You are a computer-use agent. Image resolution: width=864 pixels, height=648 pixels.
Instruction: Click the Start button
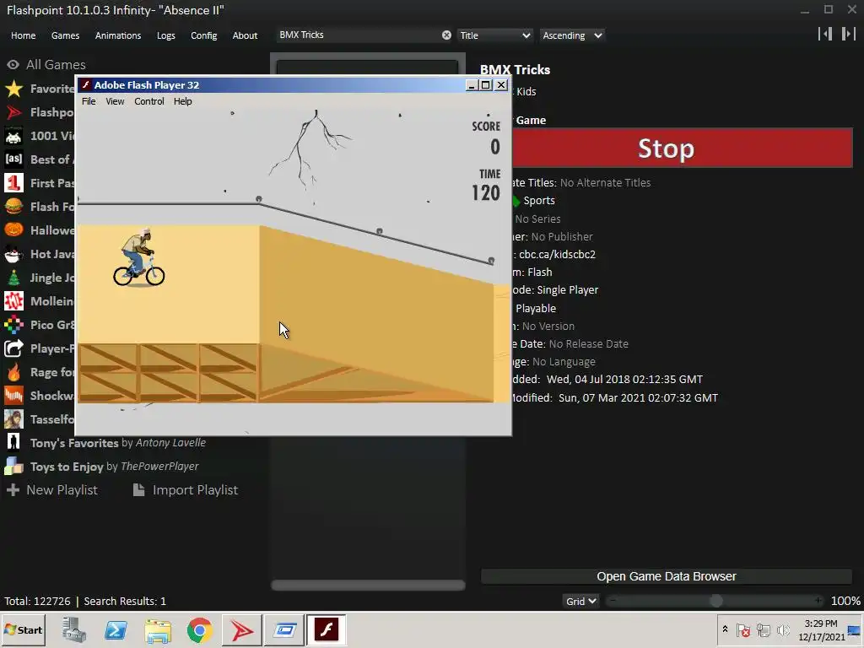23,629
